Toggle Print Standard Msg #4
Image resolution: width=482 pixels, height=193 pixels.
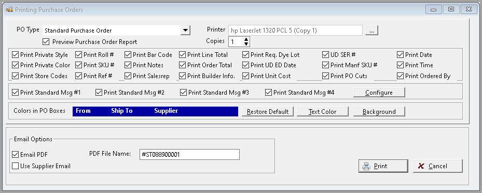[268, 93]
